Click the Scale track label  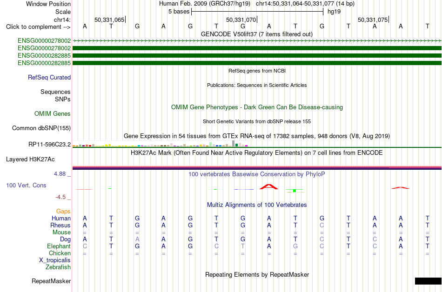pos(63,12)
